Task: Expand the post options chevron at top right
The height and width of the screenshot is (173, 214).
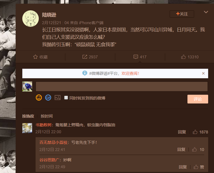Action: click(206, 12)
